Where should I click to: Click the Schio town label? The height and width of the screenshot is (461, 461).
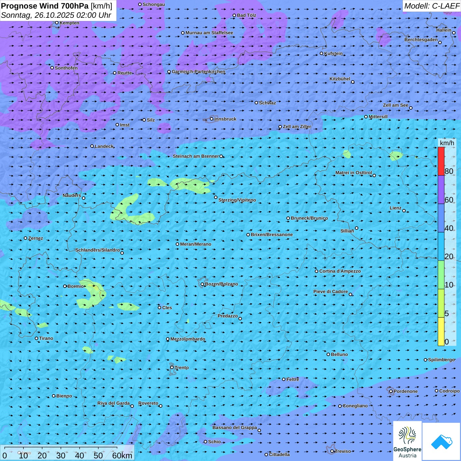[214, 442]
